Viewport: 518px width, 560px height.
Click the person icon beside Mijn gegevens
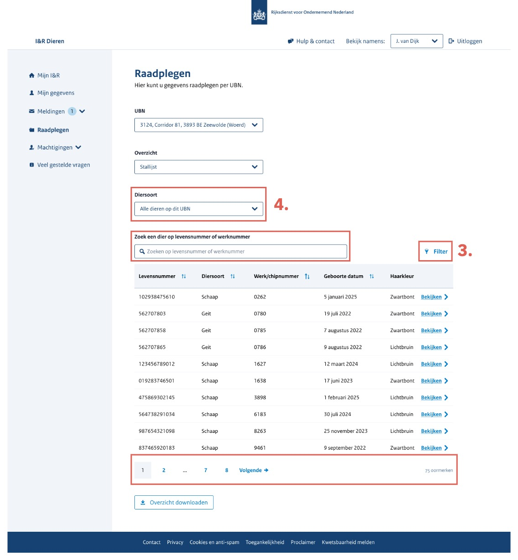pos(31,93)
